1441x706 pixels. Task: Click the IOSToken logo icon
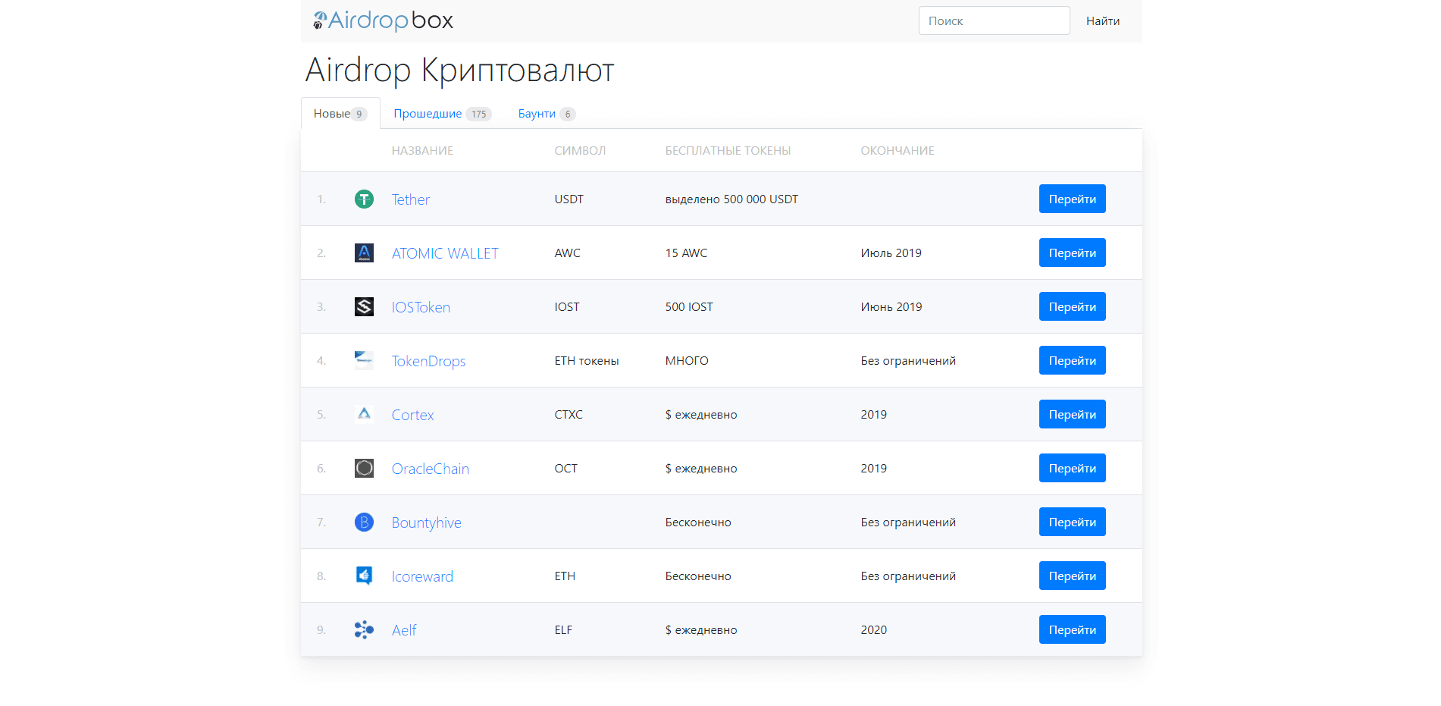click(x=364, y=306)
